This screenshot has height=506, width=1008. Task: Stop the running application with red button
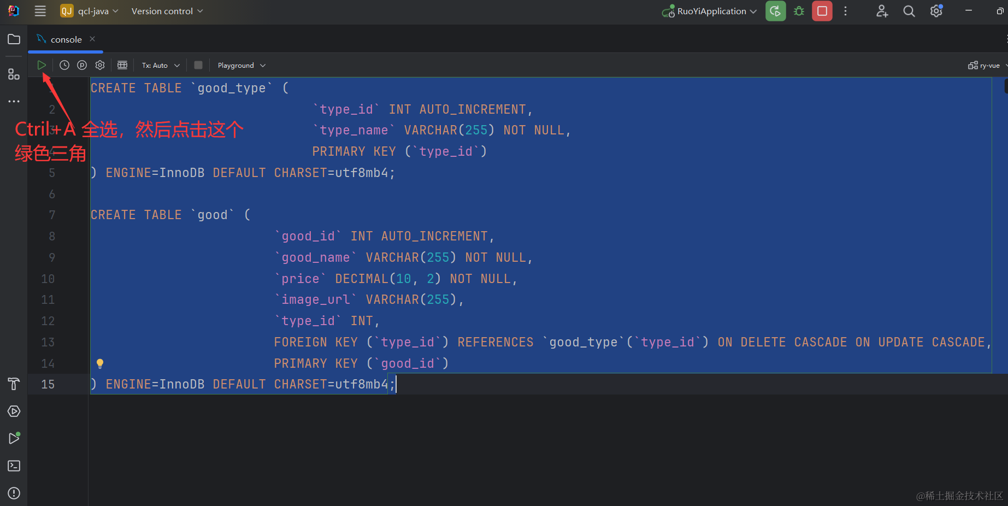coord(822,11)
